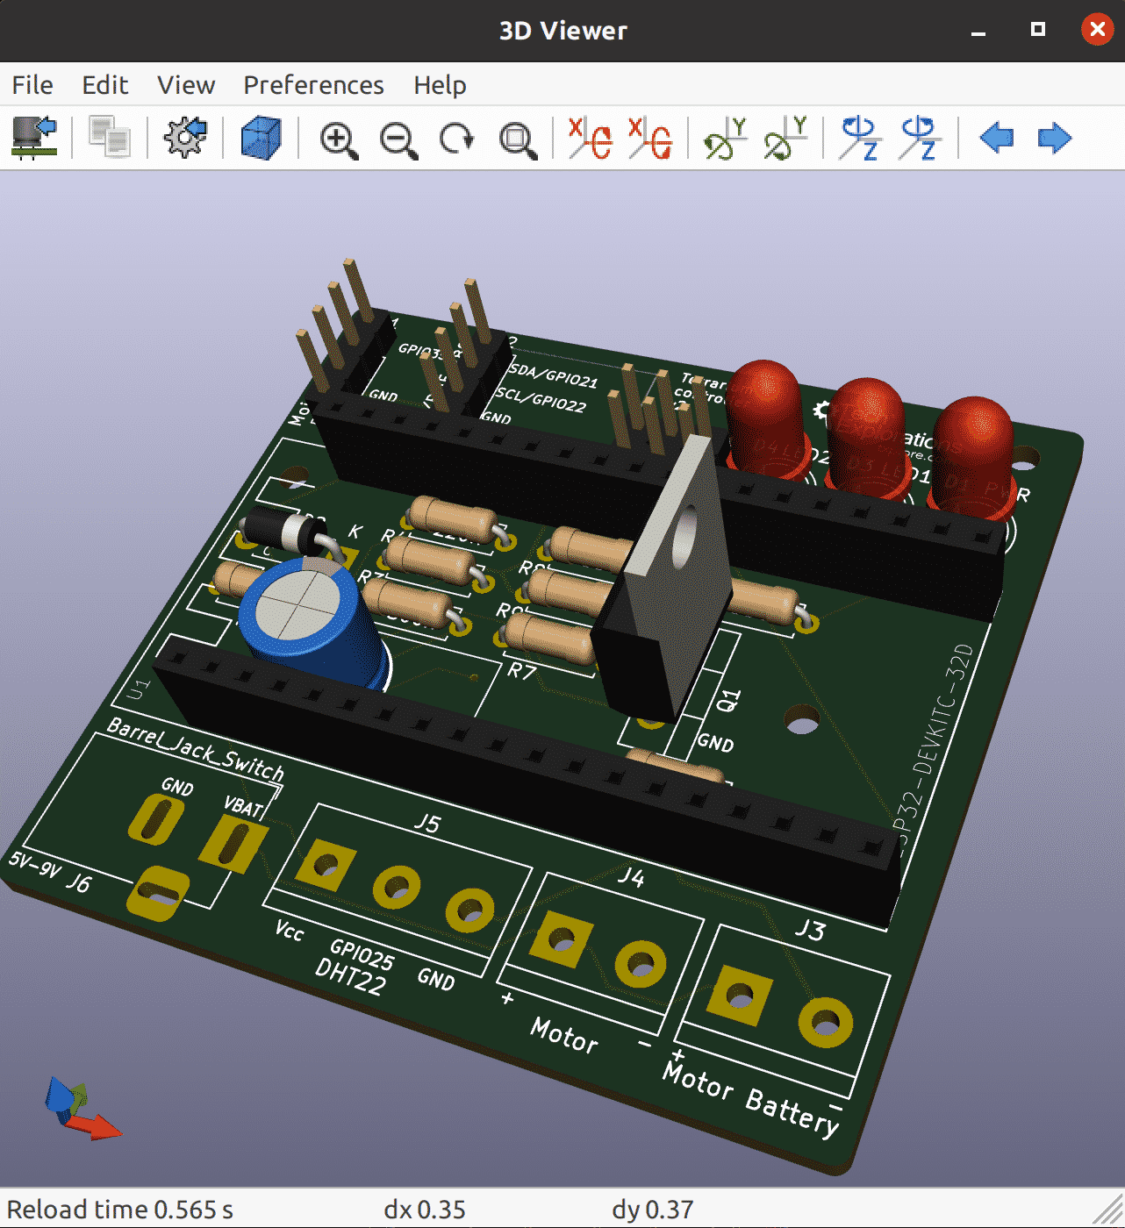
Task: Toggle orthographic projection view
Action: point(260,138)
